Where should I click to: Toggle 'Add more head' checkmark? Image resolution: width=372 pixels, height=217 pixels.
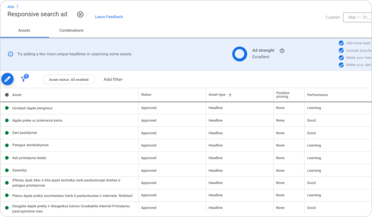(341, 43)
